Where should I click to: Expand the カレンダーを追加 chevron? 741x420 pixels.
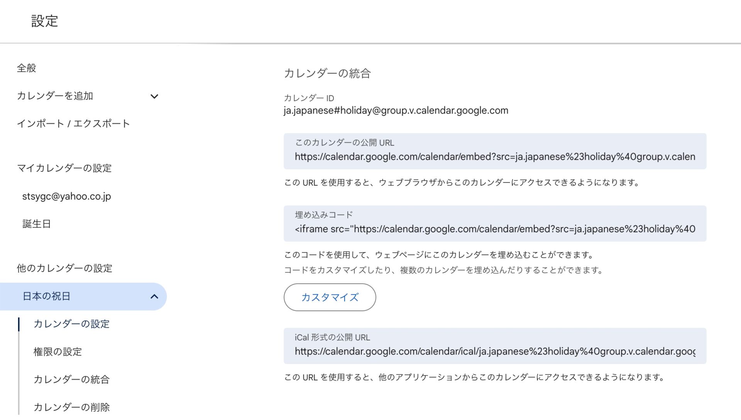tap(154, 96)
